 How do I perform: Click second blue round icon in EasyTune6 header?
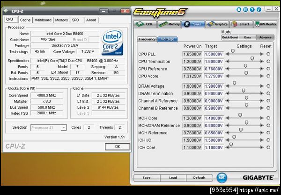(x=245, y=9)
